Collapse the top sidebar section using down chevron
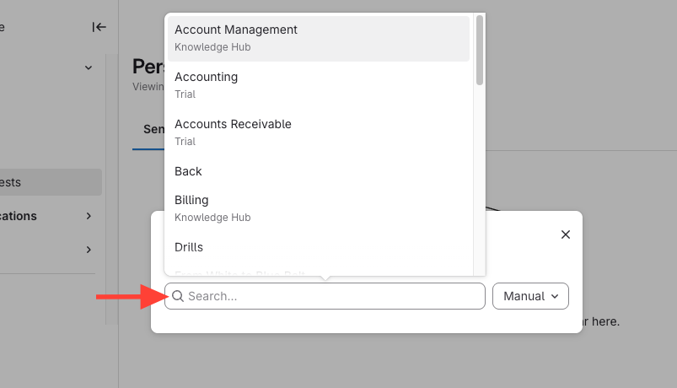This screenshot has height=388, width=677. pos(89,67)
